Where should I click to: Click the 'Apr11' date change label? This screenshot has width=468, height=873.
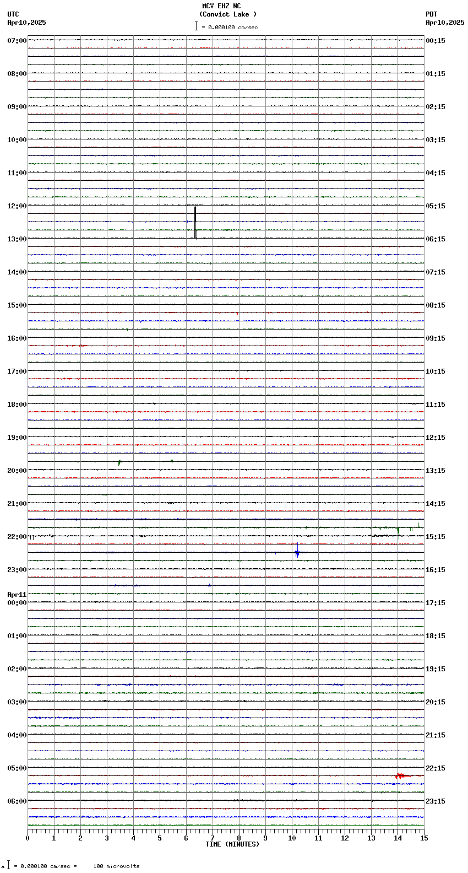17,595
